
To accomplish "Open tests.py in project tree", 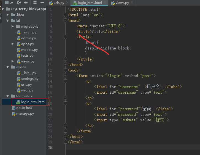I will tap(25, 56).
